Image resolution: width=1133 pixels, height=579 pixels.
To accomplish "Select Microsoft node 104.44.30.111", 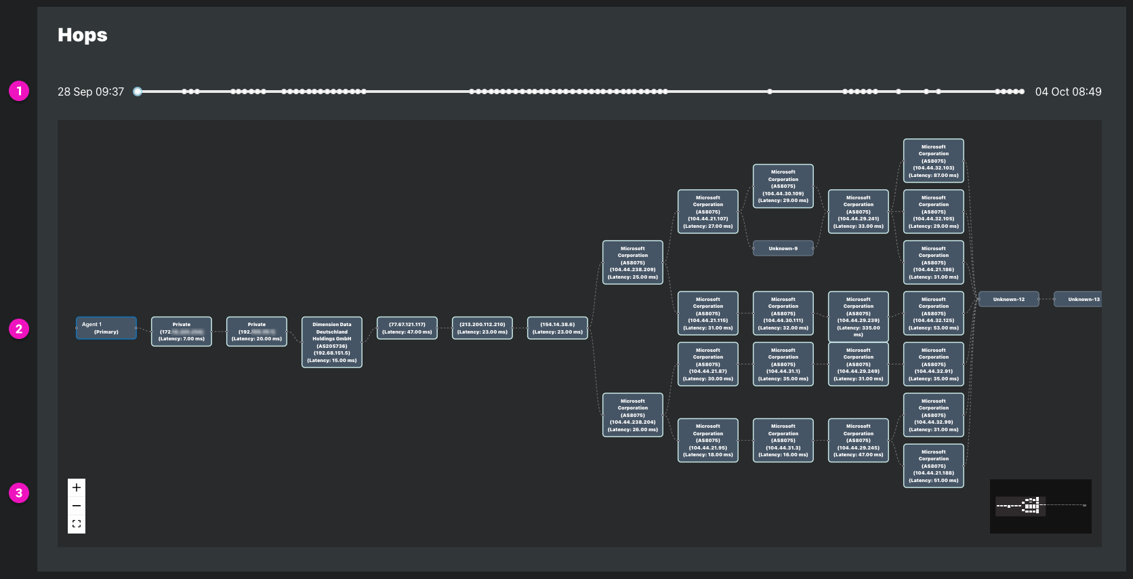I will click(783, 313).
